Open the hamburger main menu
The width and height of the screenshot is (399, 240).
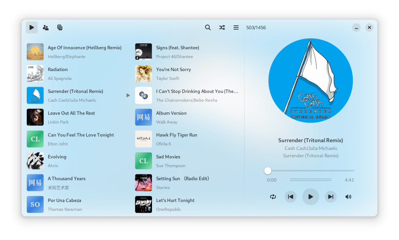236,27
